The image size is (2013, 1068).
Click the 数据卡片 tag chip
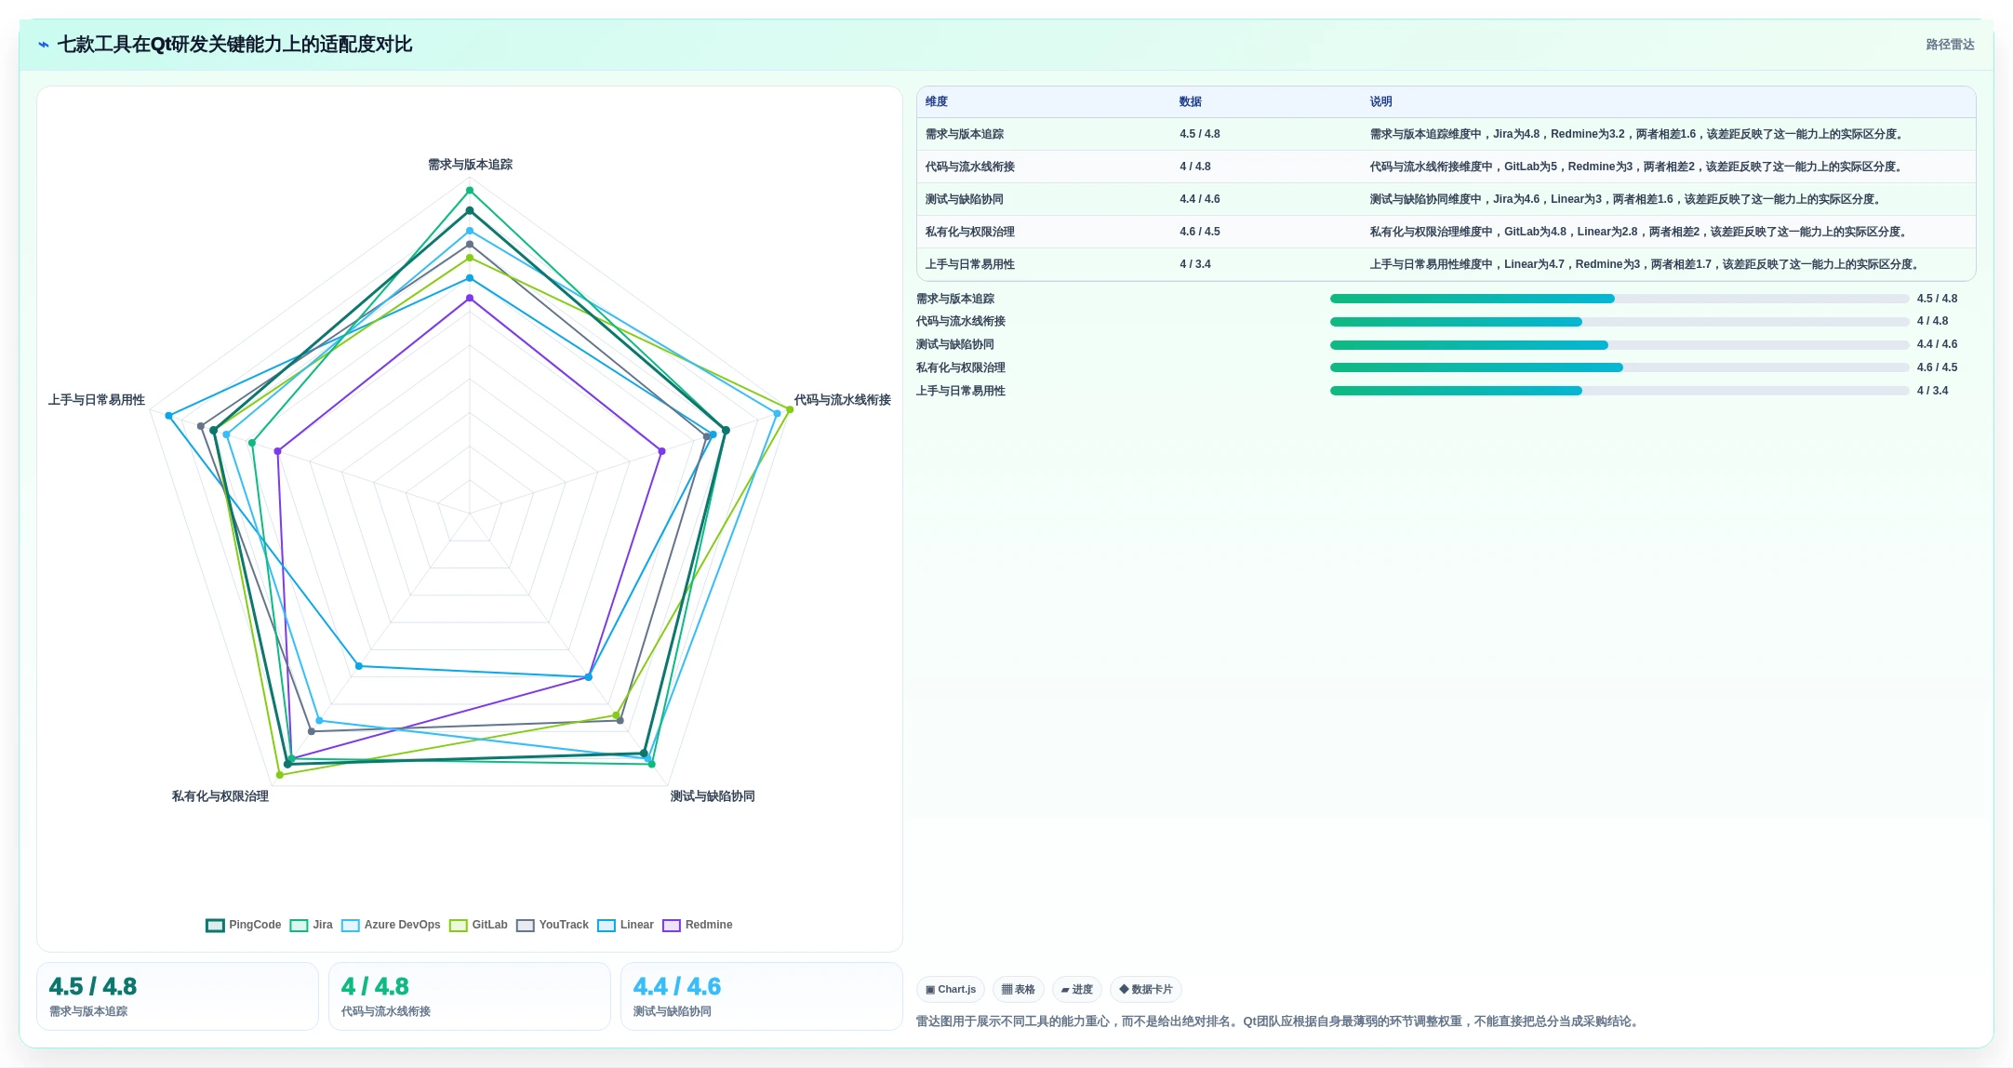tap(1146, 990)
